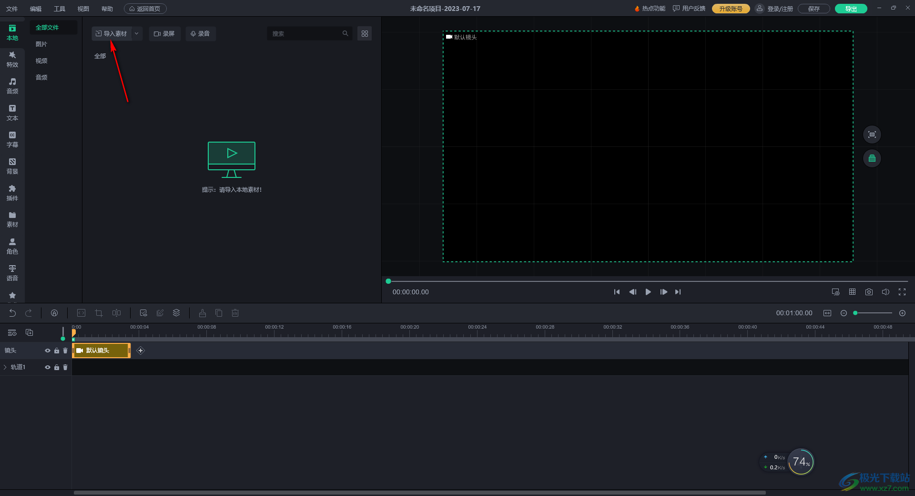Select the 全部文件 category

tap(53, 28)
